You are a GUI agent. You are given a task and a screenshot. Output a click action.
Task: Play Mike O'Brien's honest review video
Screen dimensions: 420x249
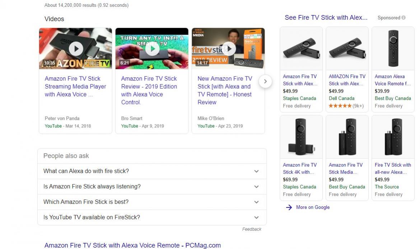pyautogui.click(x=229, y=49)
